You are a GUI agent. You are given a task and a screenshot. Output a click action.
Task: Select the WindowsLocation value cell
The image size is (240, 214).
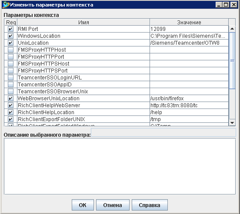point(189,36)
